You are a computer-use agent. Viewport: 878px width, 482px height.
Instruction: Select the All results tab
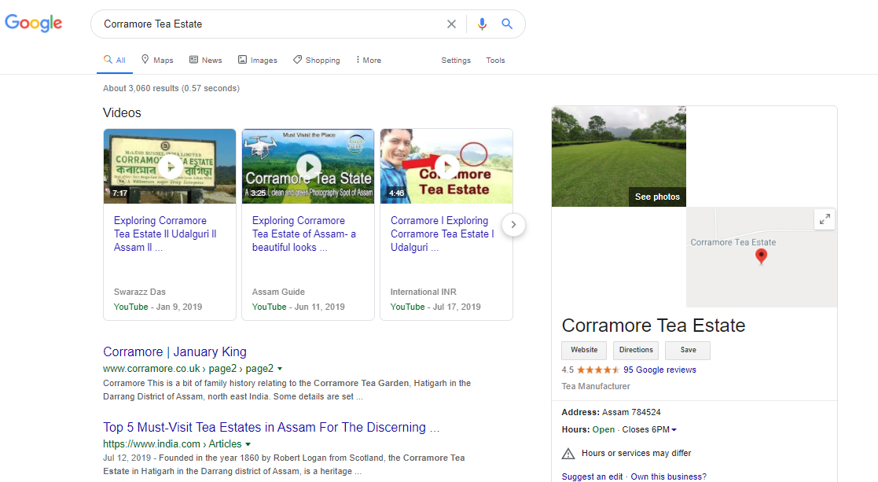point(115,60)
